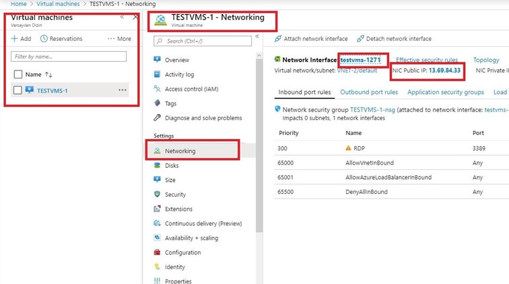This screenshot has height=284, width=509.
Task: Open the testvms-1271 network interface link
Action: coord(360,60)
